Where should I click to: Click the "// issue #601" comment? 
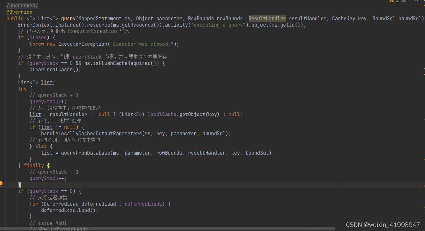click(x=48, y=223)
